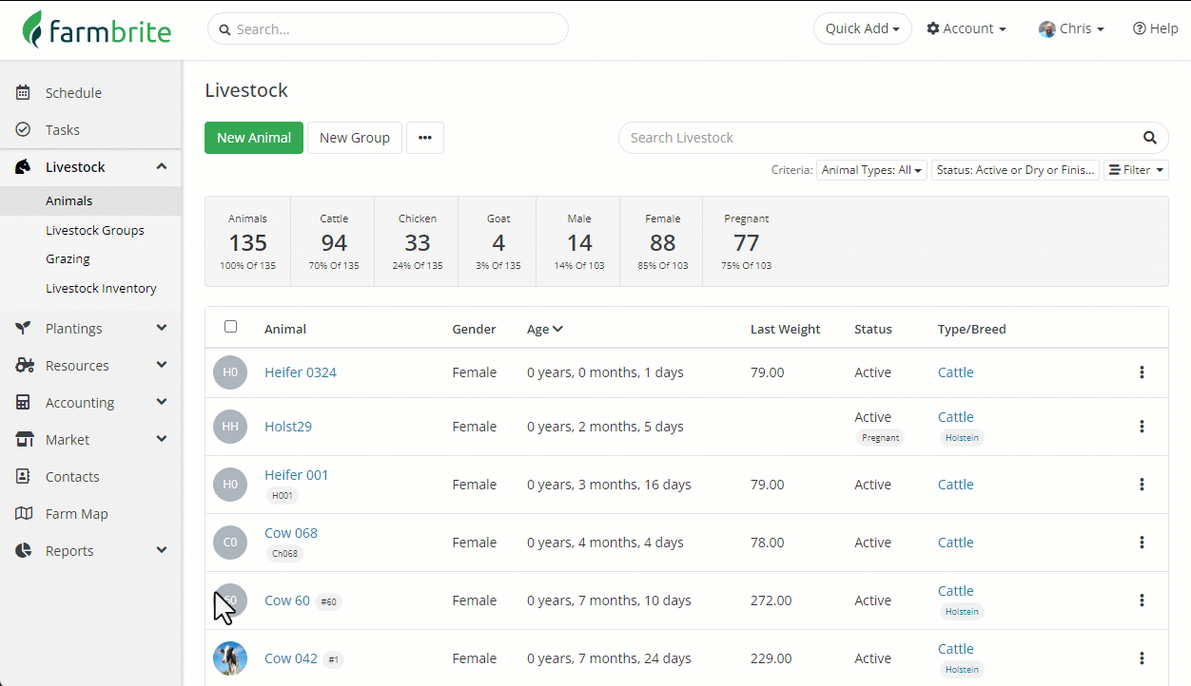The height and width of the screenshot is (686, 1191).
Task: Click the Plantings seedling icon
Action: pyautogui.click(x=24, y=329)
